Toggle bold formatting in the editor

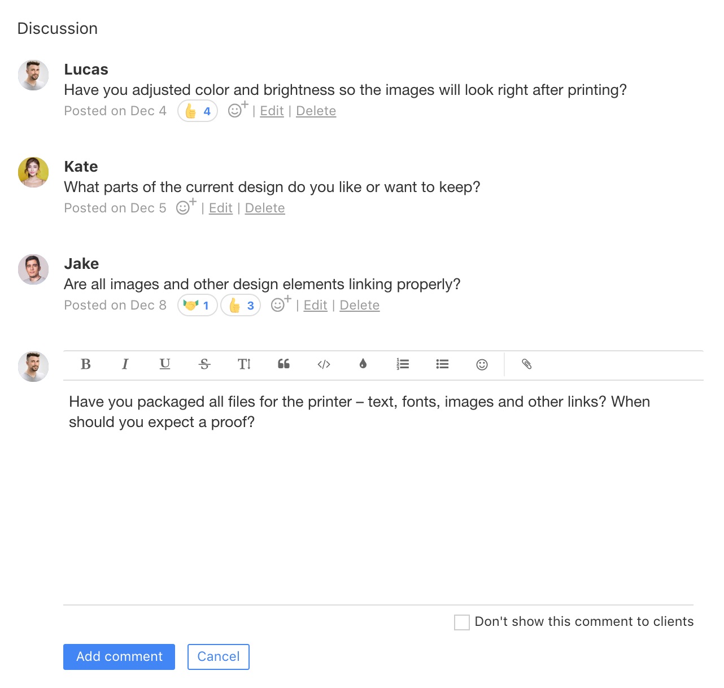[x=86, y=364]
